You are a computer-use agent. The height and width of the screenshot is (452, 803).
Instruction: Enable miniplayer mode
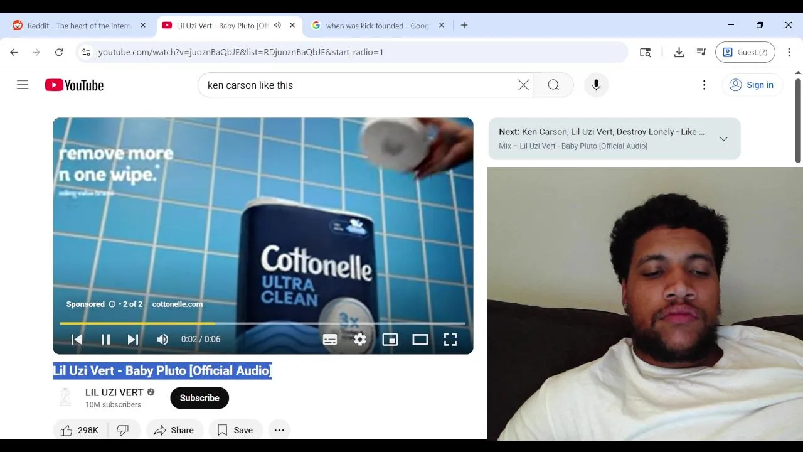coord(390,340)
